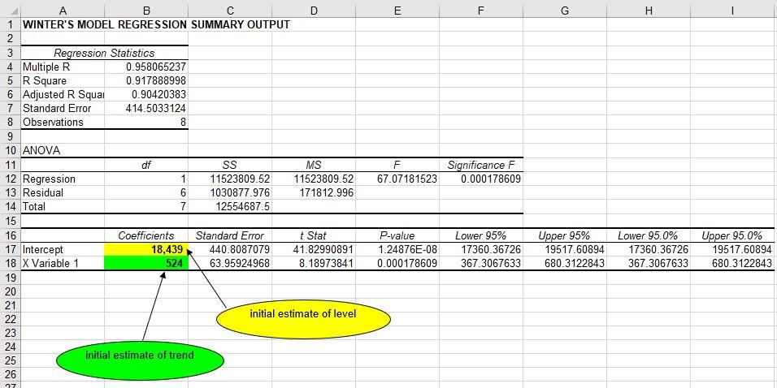Click column header E
Viewport: 777px width, 388px height.
click(397, 10)
